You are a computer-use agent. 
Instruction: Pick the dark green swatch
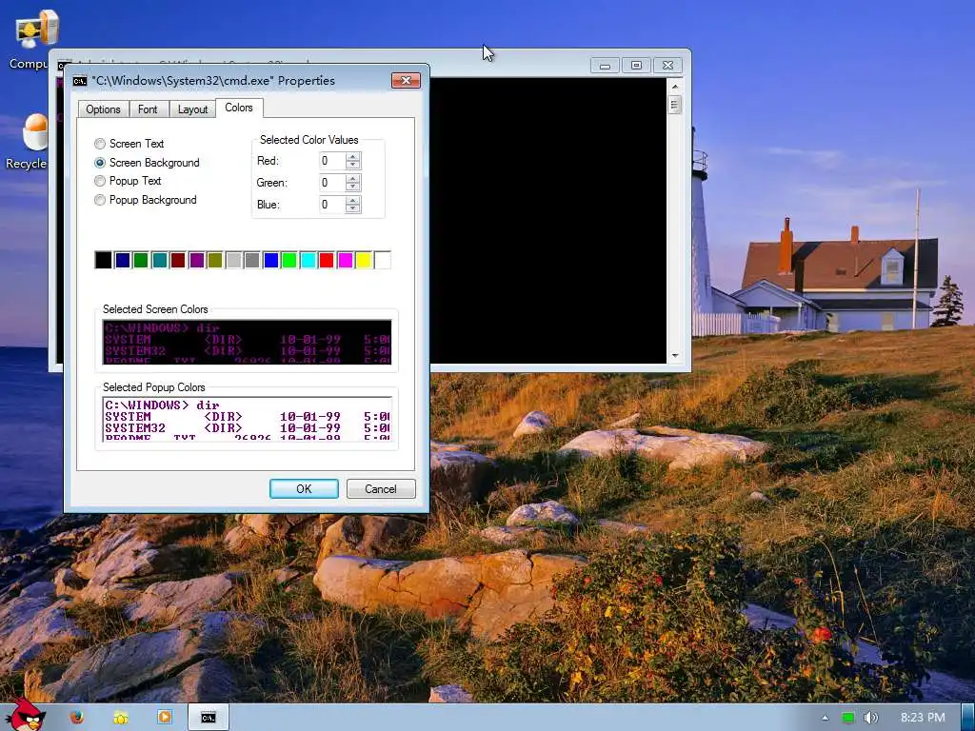pyautogui.click(x=141, y=260)
